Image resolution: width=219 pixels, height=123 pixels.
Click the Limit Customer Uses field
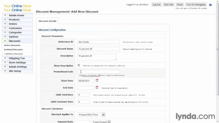pos(83,102)
